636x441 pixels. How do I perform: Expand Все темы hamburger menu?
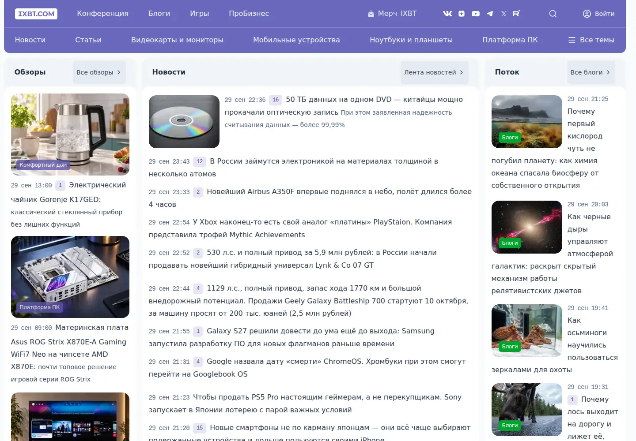point(591,40)
